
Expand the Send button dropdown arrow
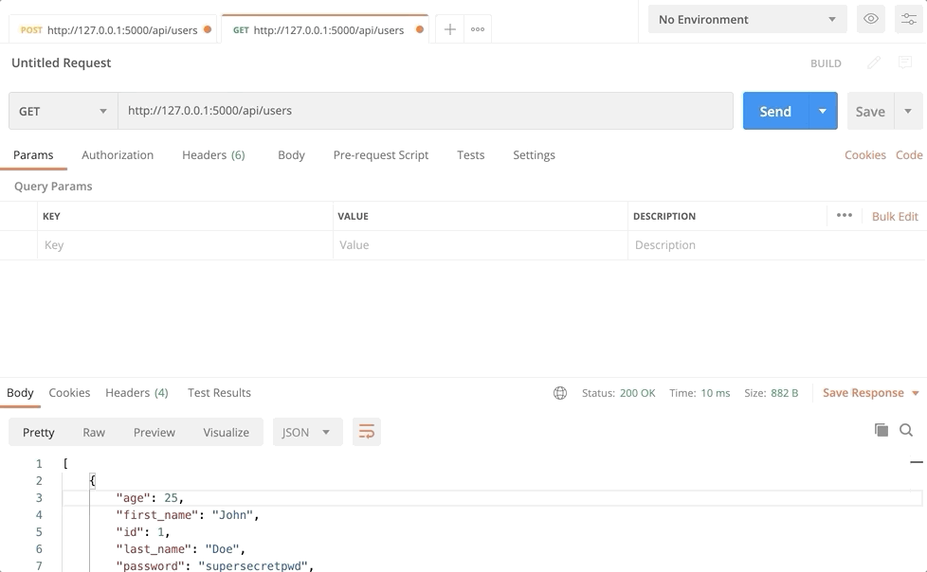pyautogui.click(x=823, y=111)
